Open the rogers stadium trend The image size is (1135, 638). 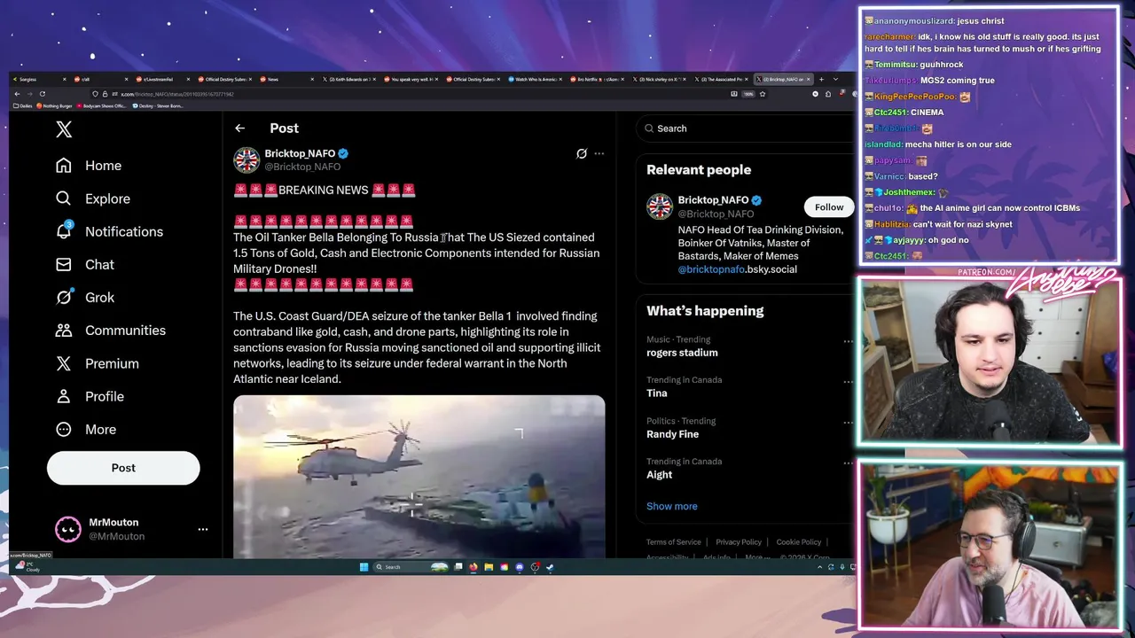(682, 353)
